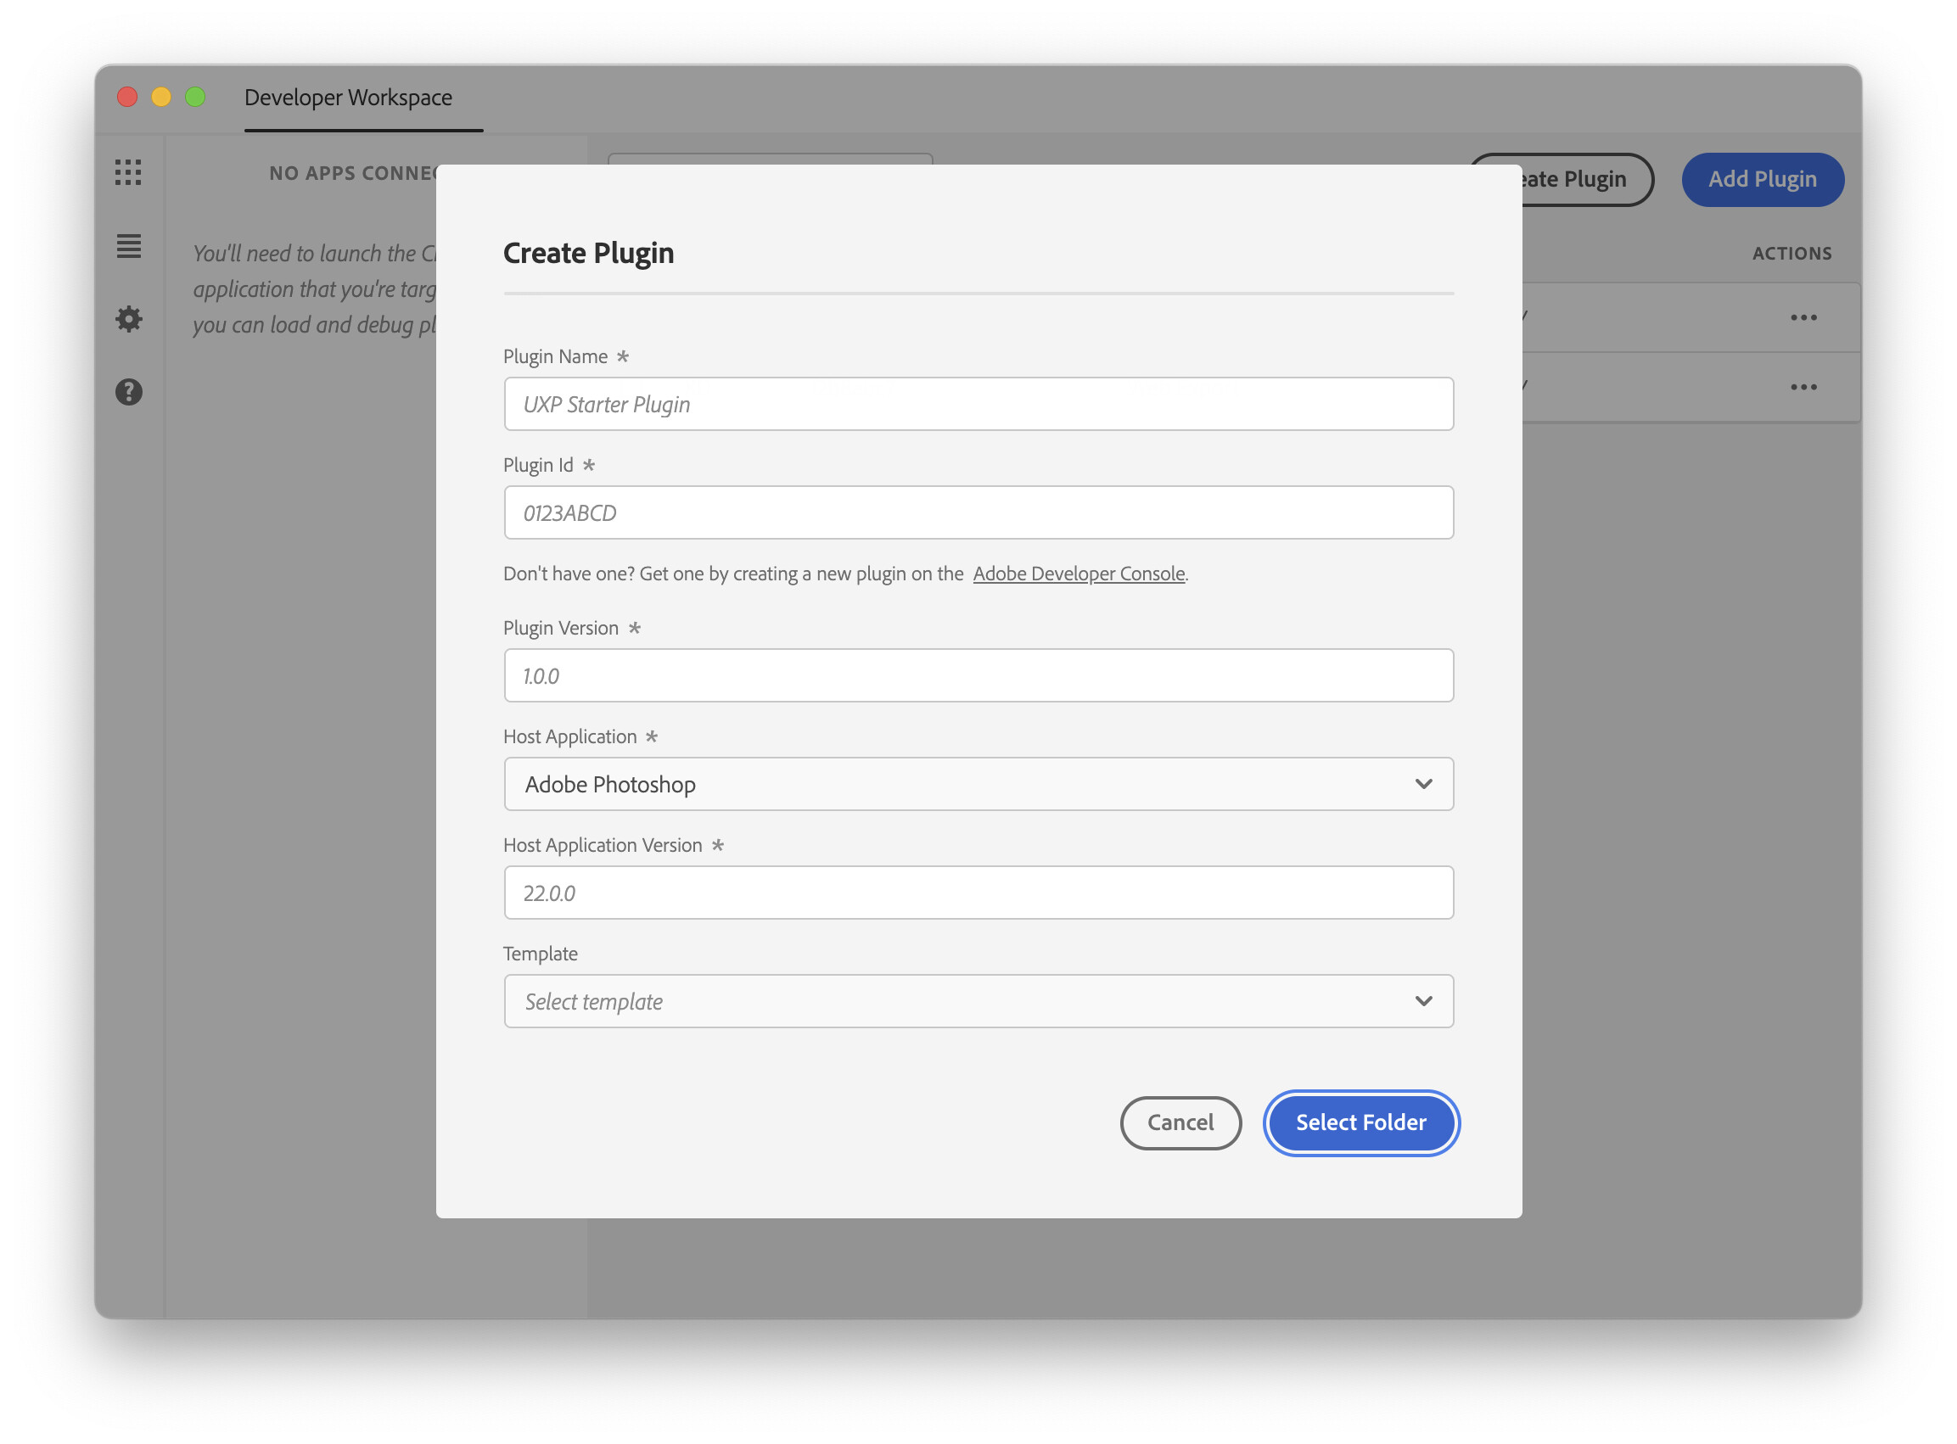Open the Select template dropdown

pyautogui.click(x=962, y=1001)
